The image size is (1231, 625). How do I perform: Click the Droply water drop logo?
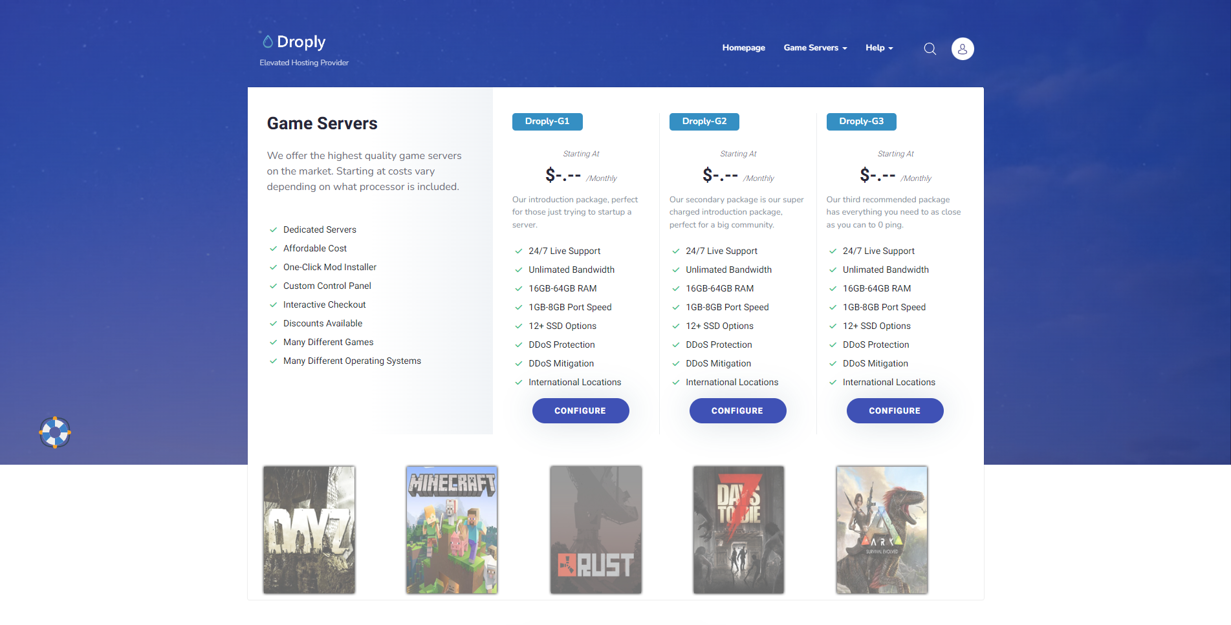point(267,42)
